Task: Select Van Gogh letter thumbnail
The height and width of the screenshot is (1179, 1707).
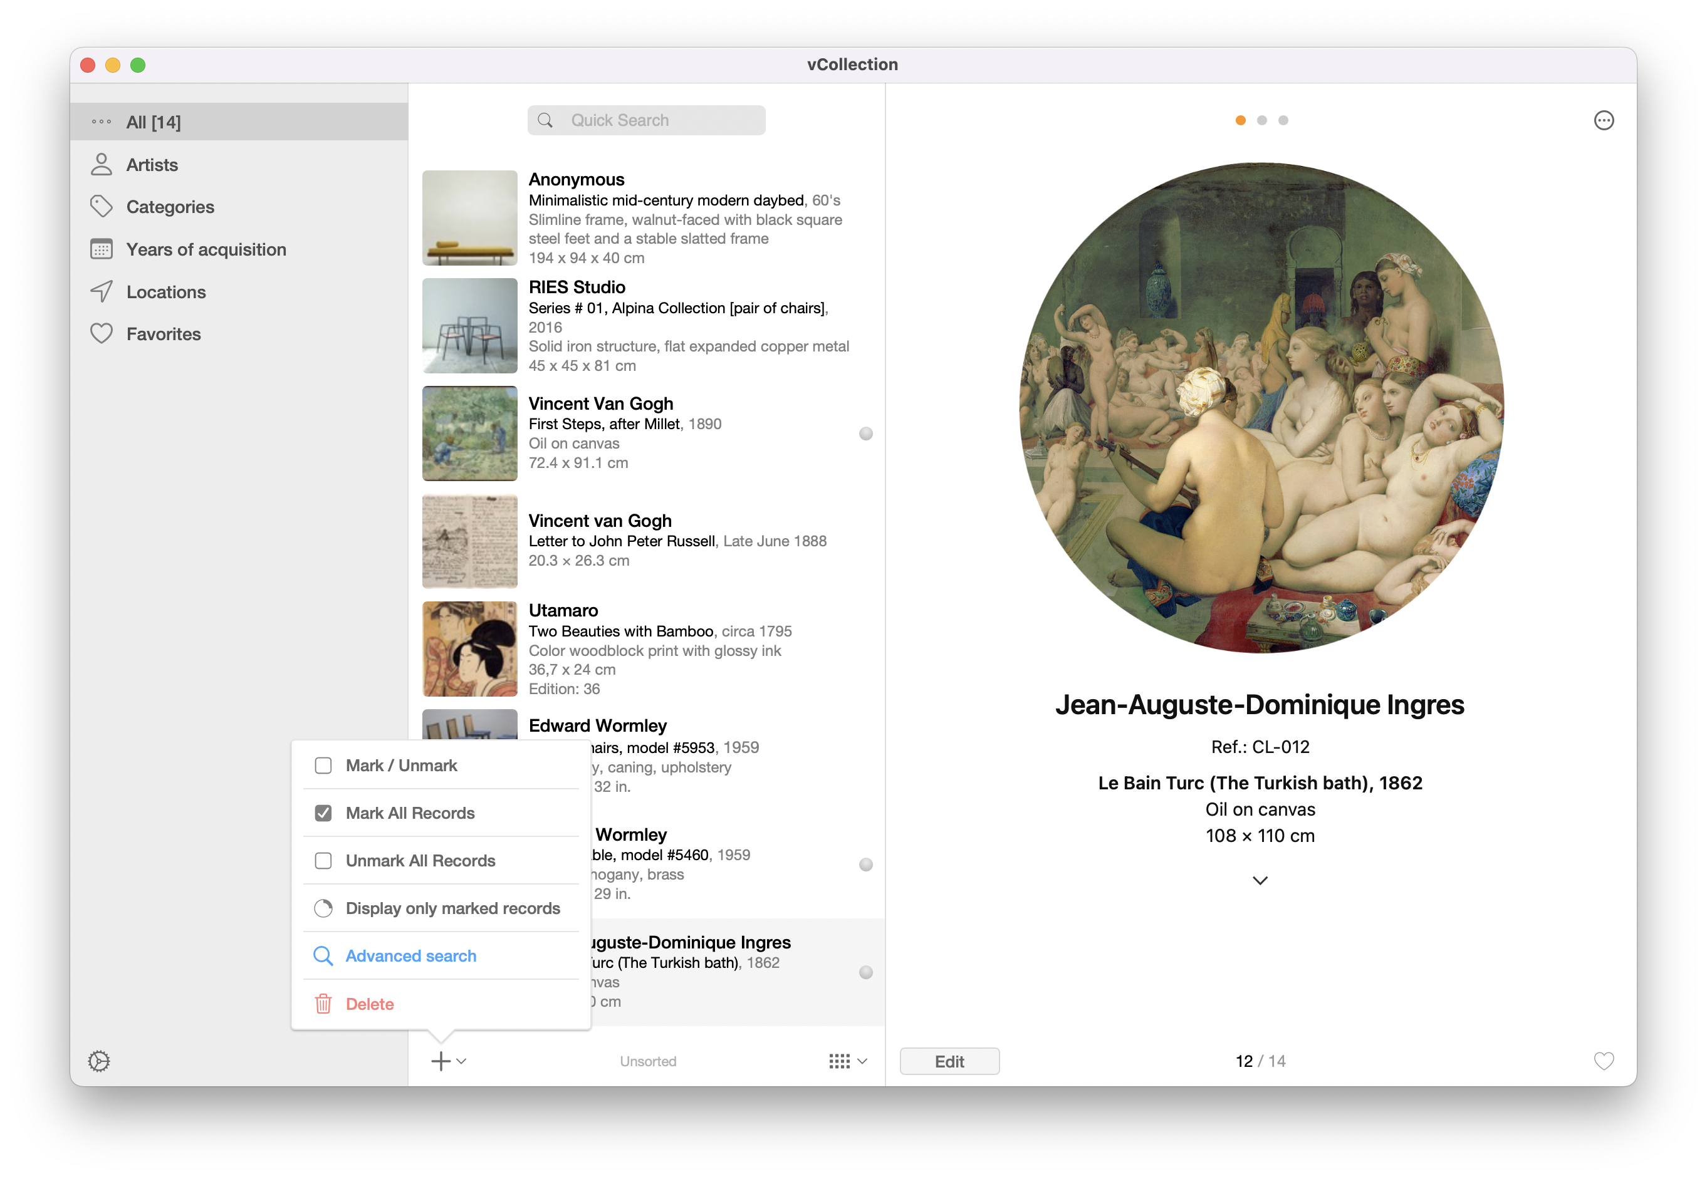Action: coord(470,541)
